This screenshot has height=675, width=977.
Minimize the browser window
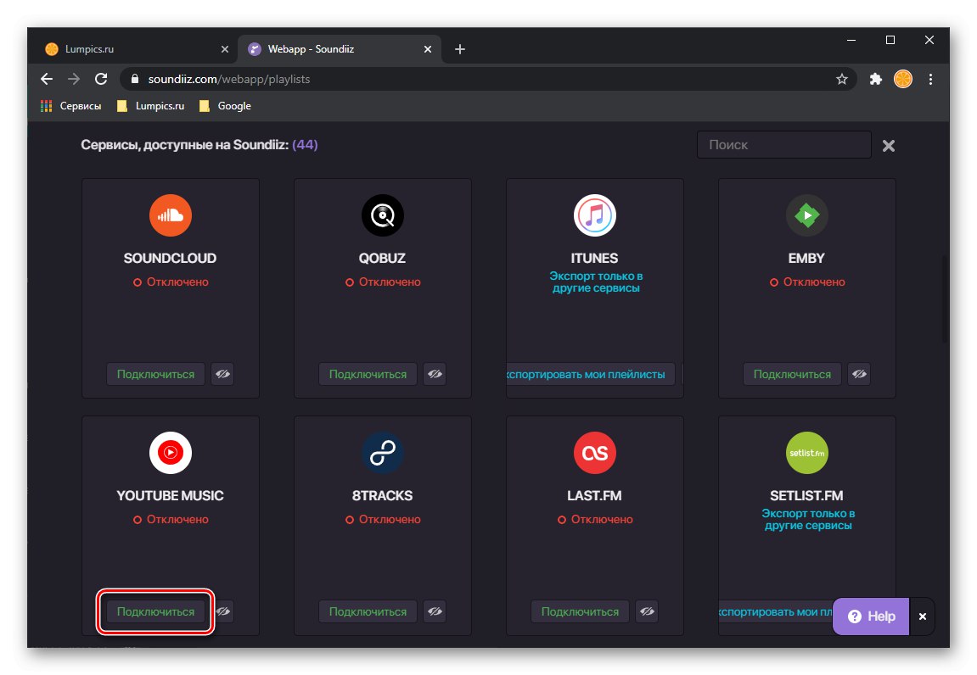point(851,40)
